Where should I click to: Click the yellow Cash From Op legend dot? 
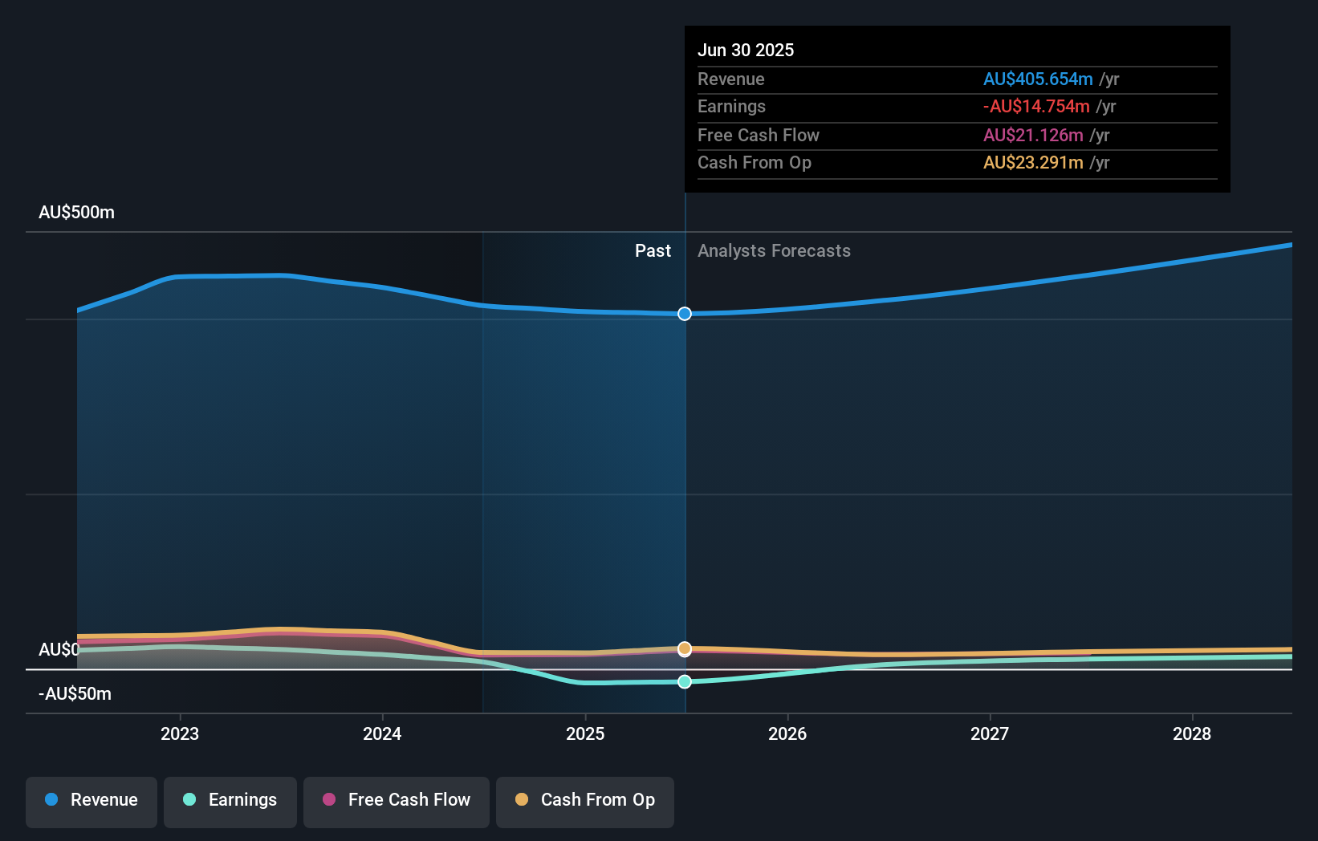522,800
